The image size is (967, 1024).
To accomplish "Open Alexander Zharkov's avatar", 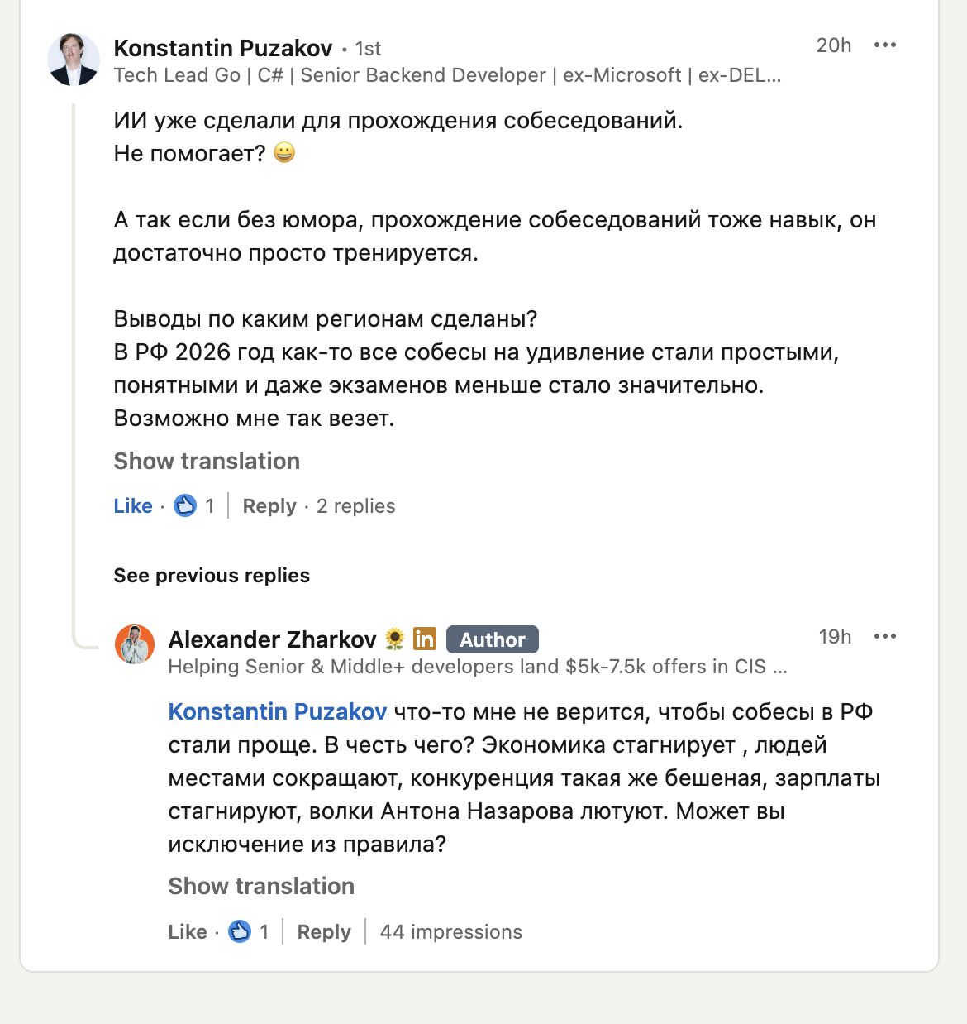I will 135,644.
